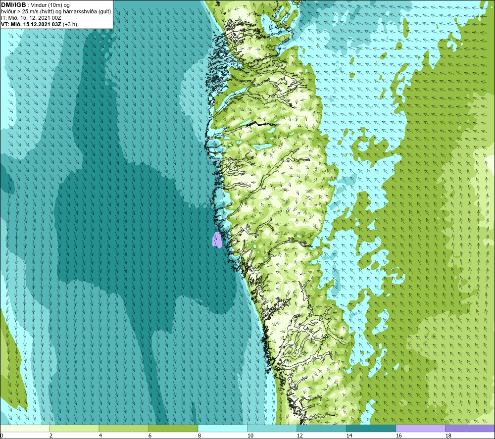
Task: Click the 'Vindur (10m) og' text in the title
Action: click(x=50, y=5)
